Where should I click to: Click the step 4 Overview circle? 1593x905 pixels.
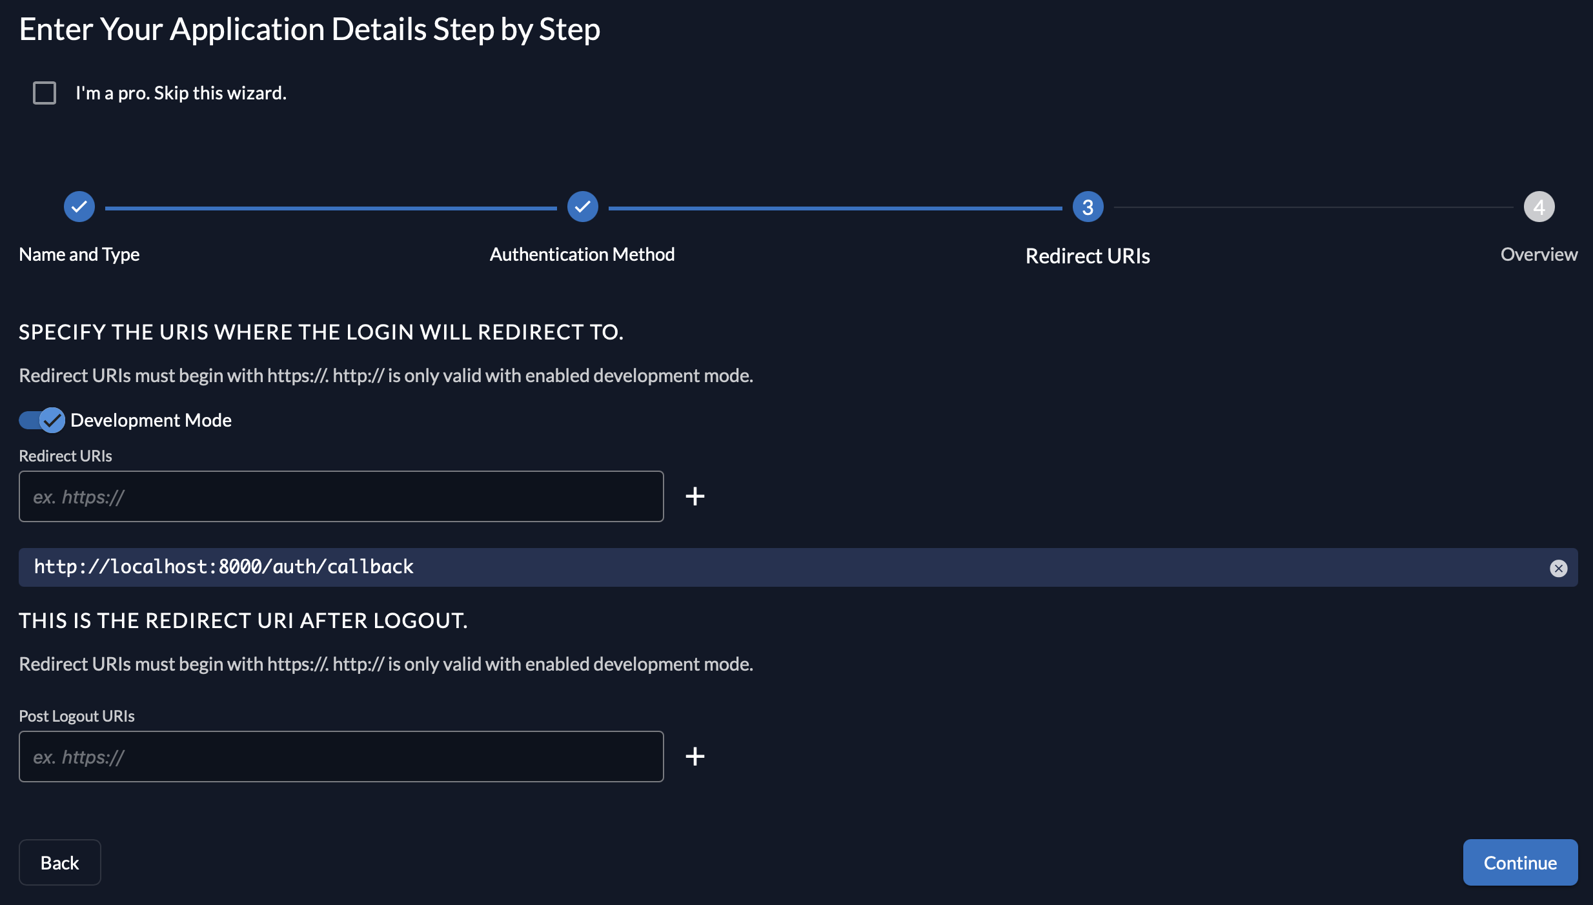pyautogui.click(x=1539, y=207)
